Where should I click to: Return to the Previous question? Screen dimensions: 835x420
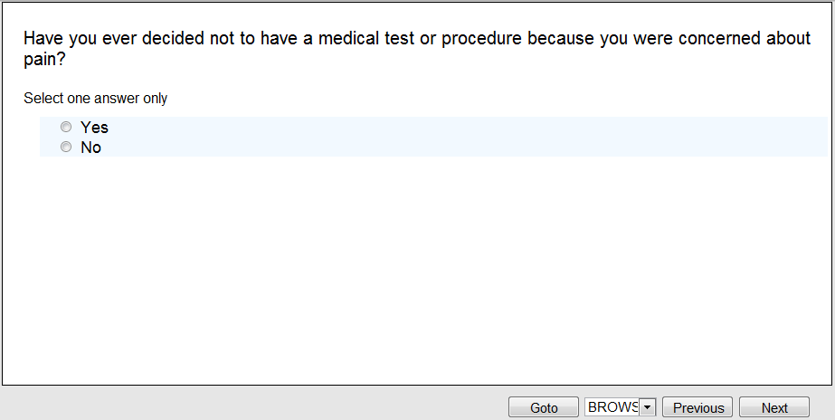tap(697, 407)
